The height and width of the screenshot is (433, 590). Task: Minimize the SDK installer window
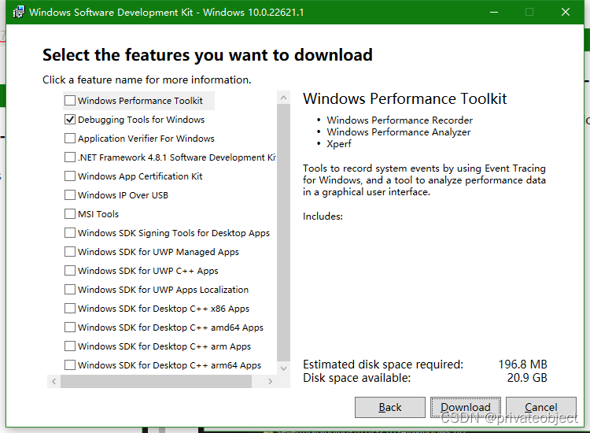tap(494, 12)
